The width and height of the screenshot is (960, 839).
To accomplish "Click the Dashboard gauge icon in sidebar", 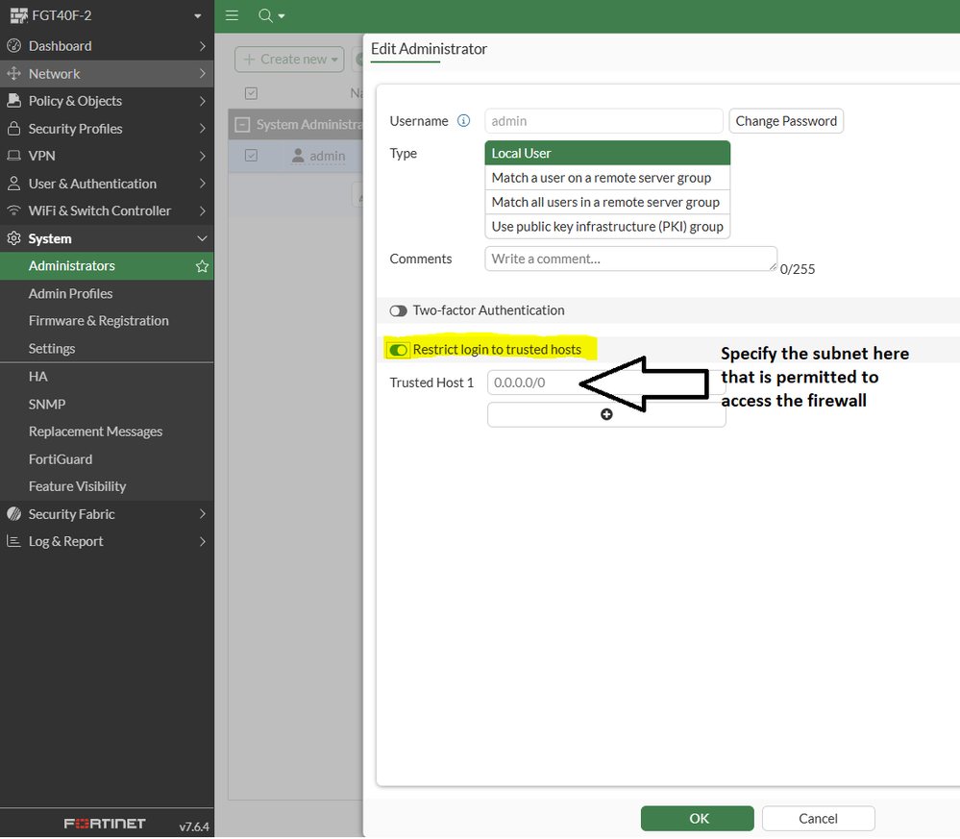I will [x=13, y=46].
